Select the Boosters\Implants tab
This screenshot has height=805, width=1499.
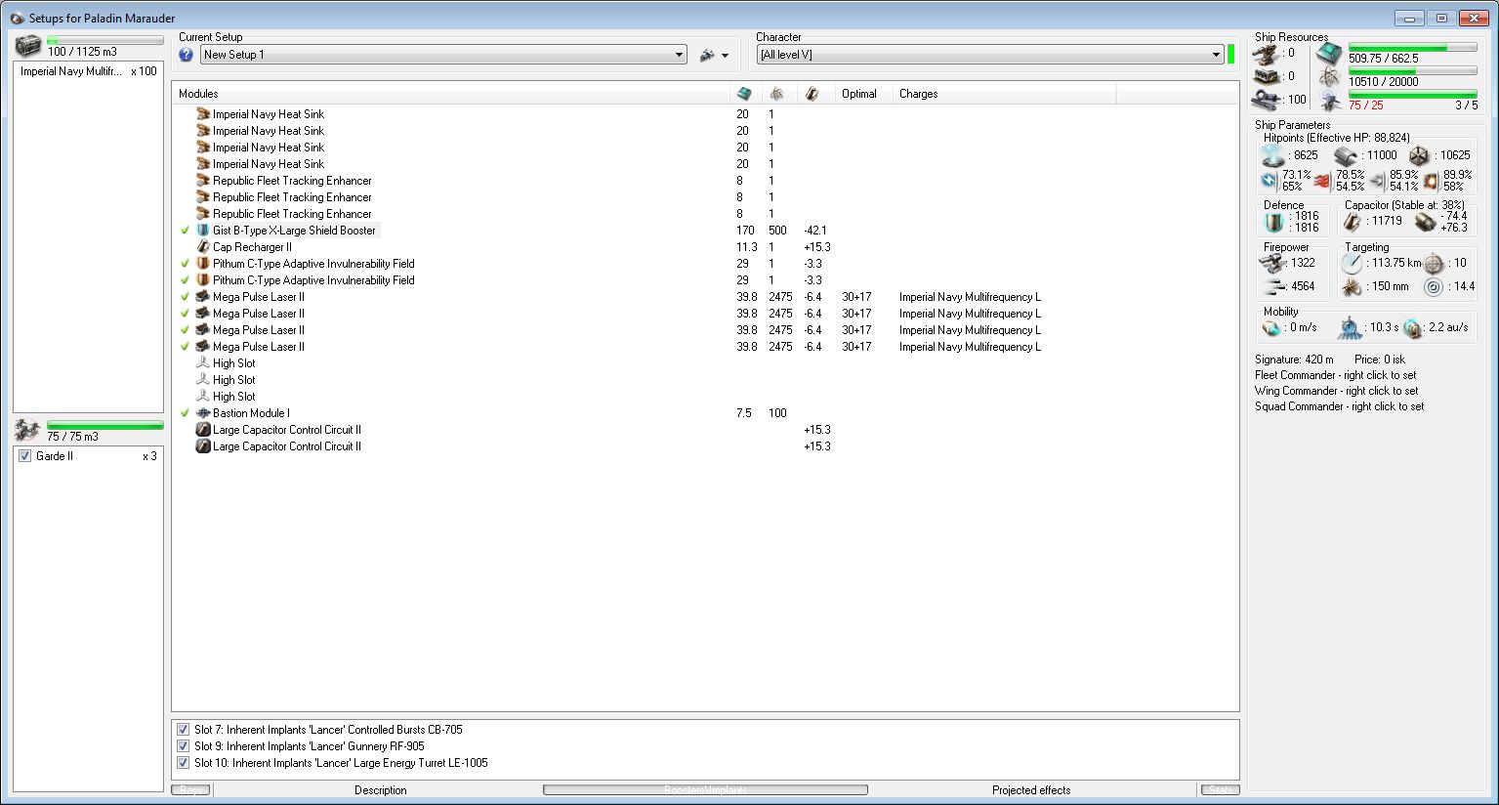pyautogui.click(x=705, y=790)
